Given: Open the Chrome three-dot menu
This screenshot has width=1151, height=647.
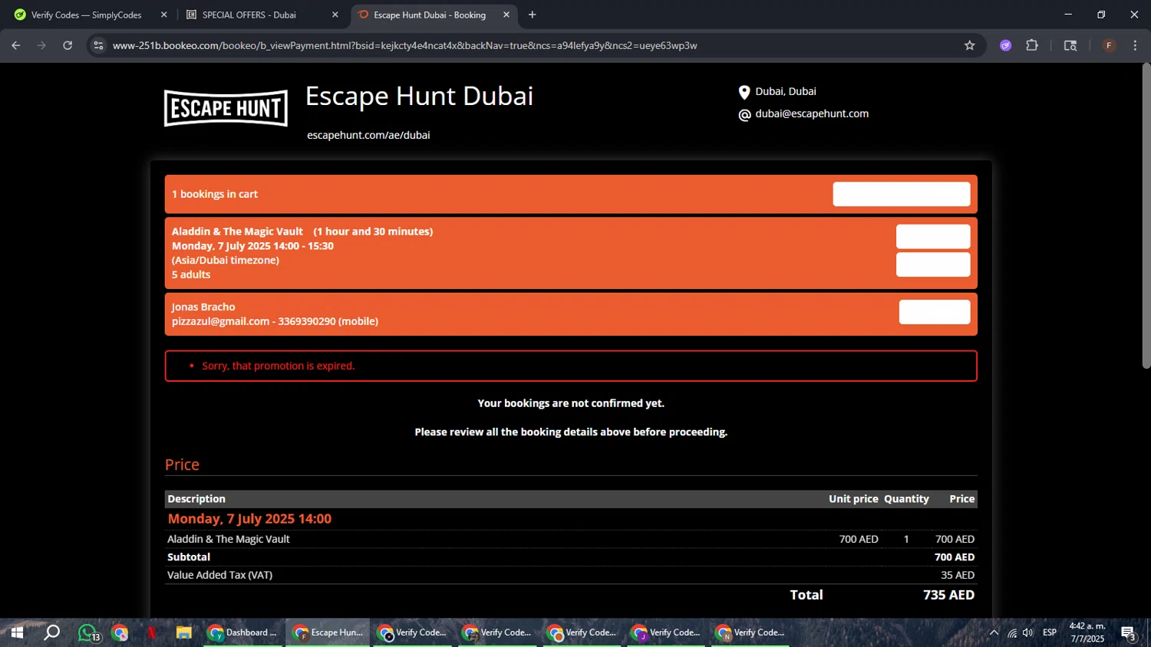Looking at the screenshot, I should tap(1135, 45).
